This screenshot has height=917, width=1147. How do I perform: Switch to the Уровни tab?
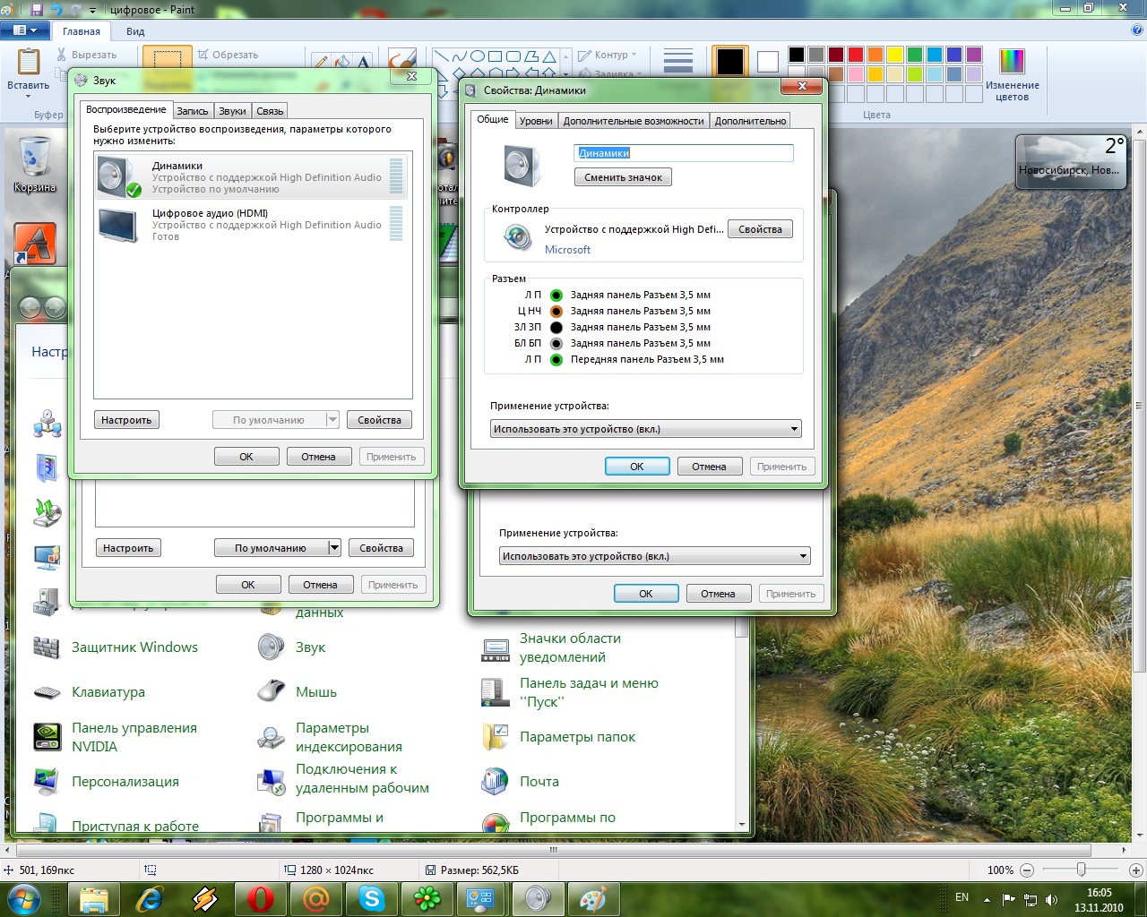coord(536,121)
